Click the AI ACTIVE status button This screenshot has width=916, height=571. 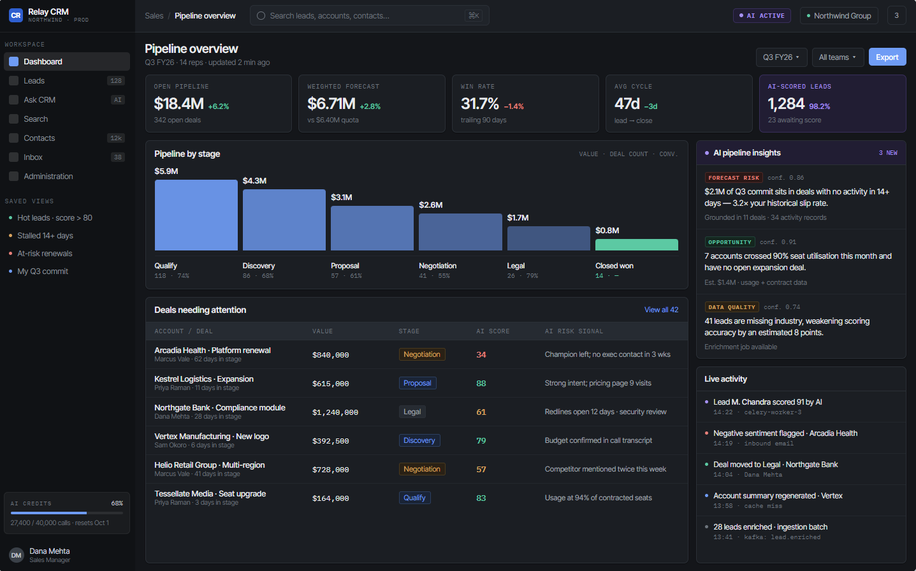tap(762, 16)
